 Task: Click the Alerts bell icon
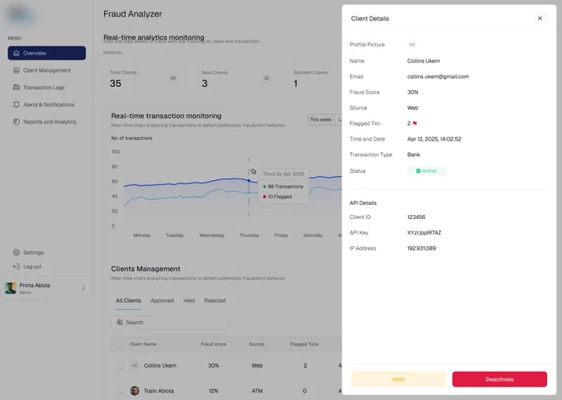tap(17, 104)
